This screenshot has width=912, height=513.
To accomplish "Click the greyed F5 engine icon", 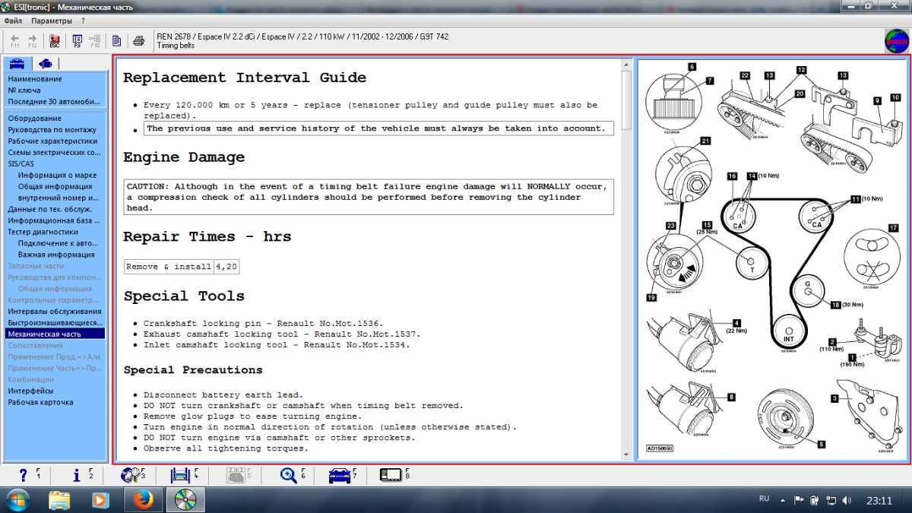I will tap(235, 476).
